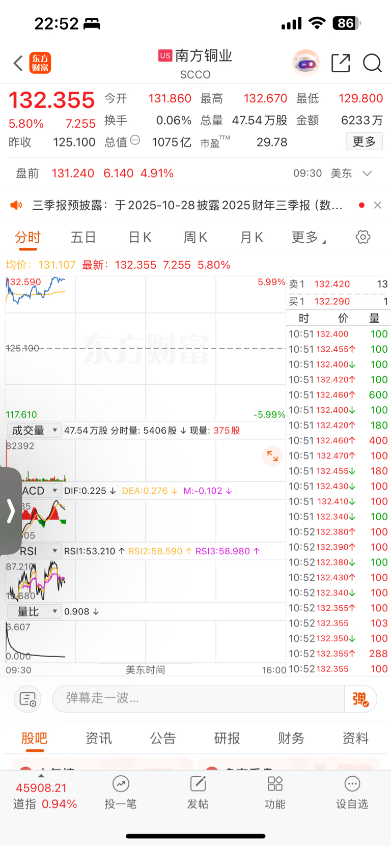Screen dimensions: 391x846
Task: Switch to the 月K chart tab
Action: click(252, 237)
